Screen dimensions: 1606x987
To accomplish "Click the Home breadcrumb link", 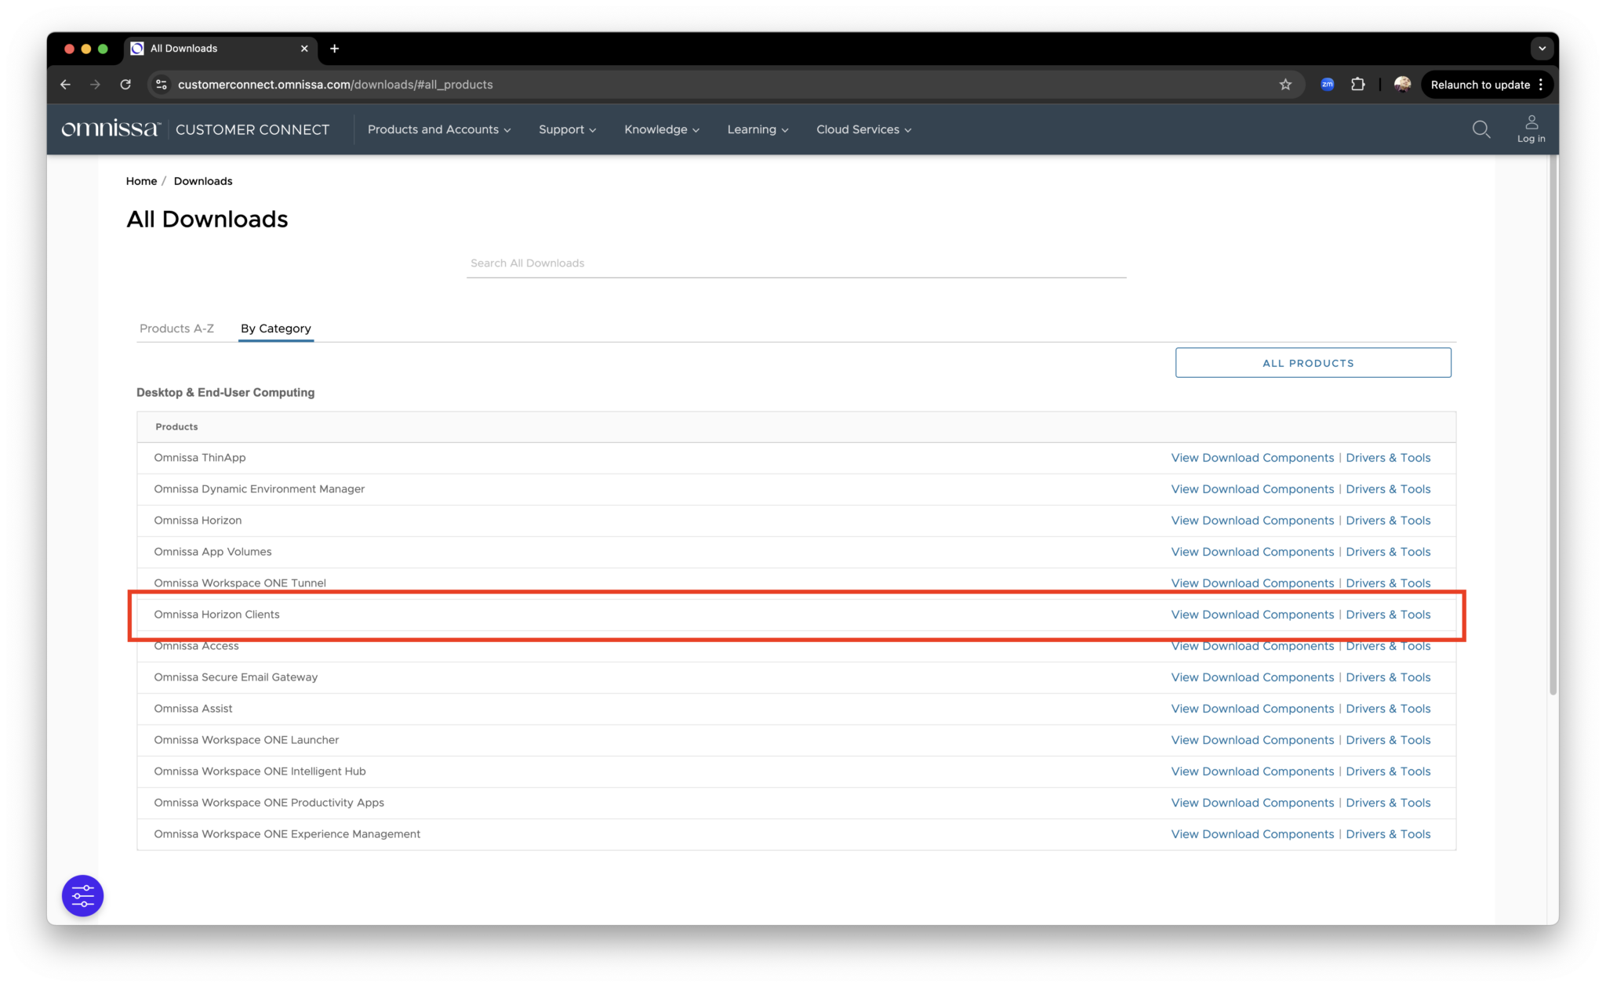I will click(141, 180).
